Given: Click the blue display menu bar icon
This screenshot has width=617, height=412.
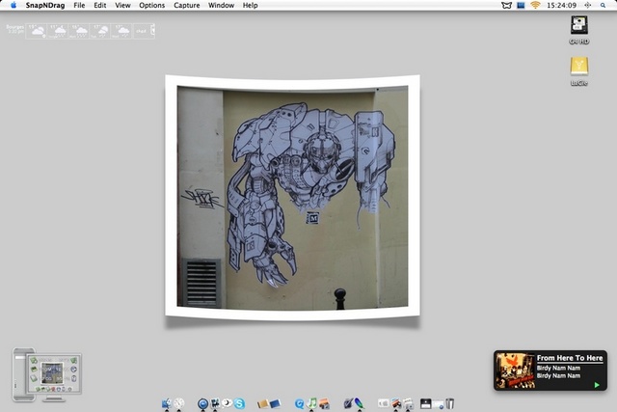Looking at the screenshot, I should [x=521, y=5].
